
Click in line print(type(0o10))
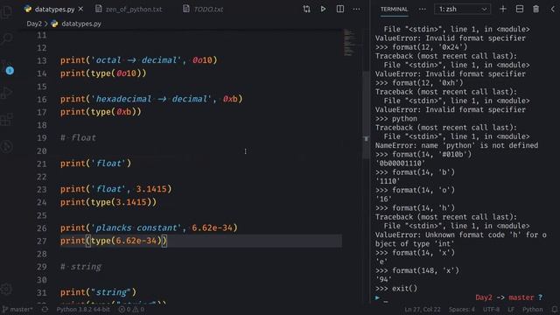(x=103, y=73)
